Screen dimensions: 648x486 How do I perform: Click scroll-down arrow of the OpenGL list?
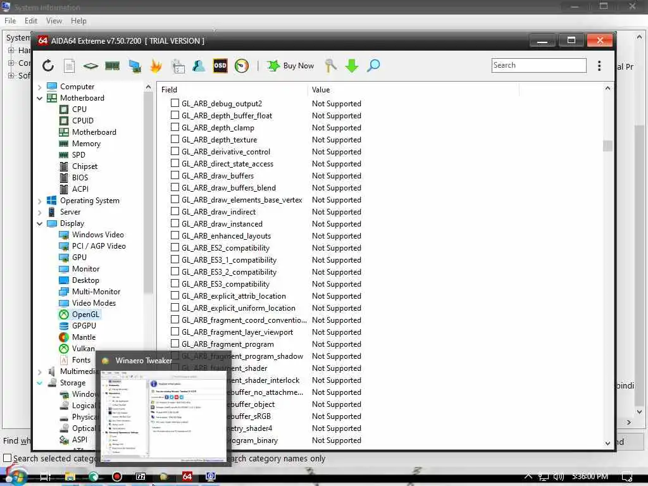[x=607, y=444]
